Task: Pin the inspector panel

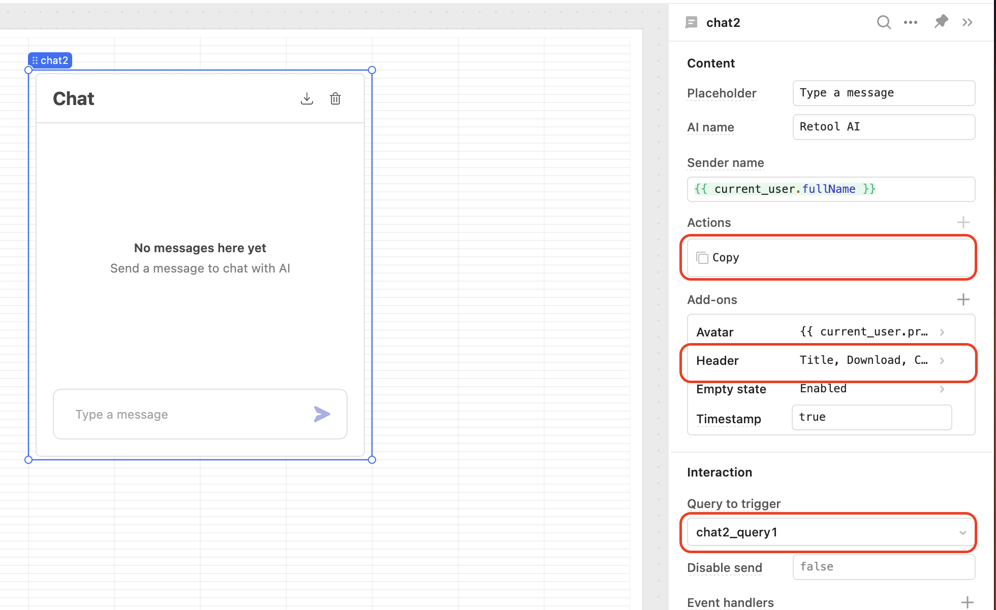Action: point(941,22)
